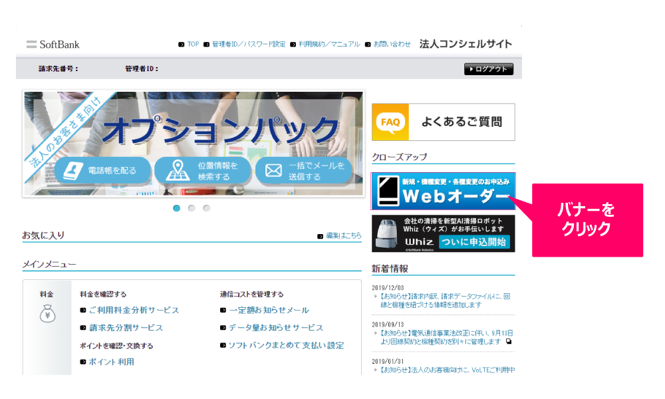The height and width of the screenshot is (399, 665).
Task: Click the 請求先番号 label
Action: tap(59, 68)
